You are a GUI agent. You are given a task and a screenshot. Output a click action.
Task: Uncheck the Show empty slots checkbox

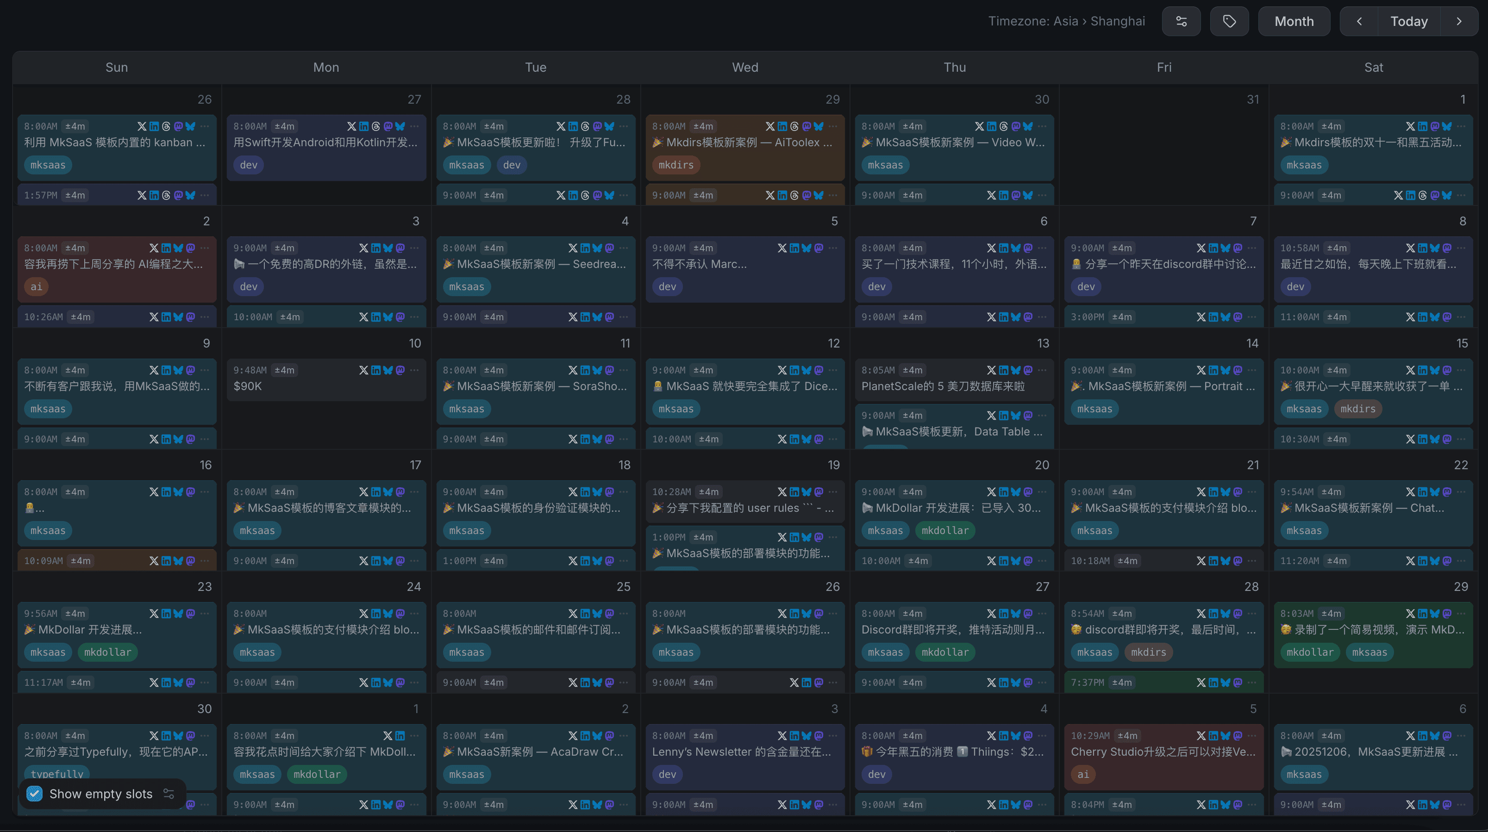35,793
